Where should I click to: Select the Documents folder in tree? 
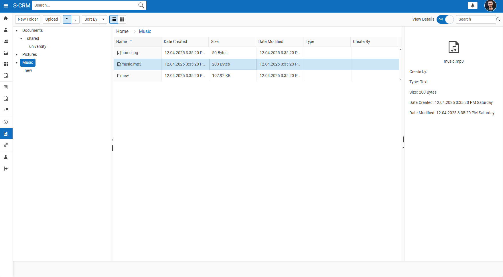(x=32, y=30)
